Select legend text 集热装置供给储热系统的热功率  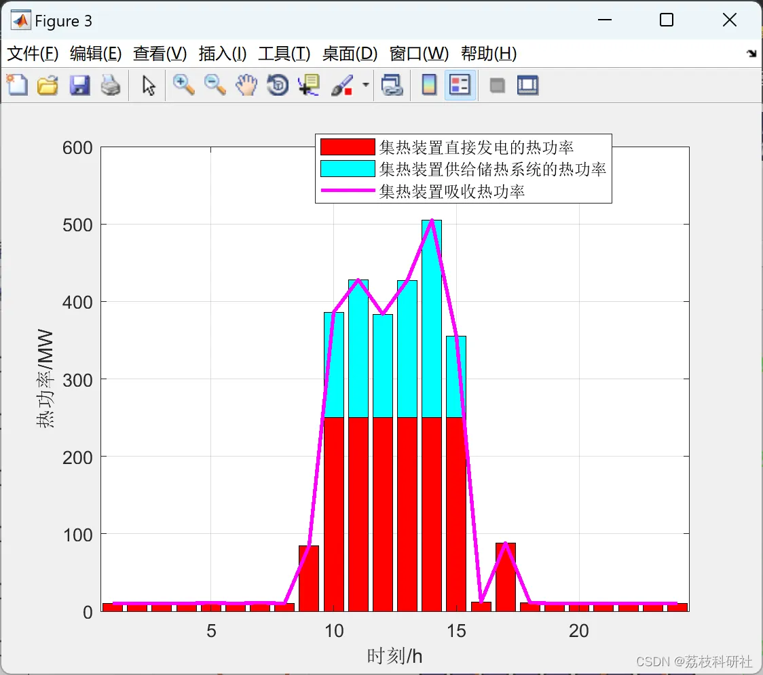(492, 169)
